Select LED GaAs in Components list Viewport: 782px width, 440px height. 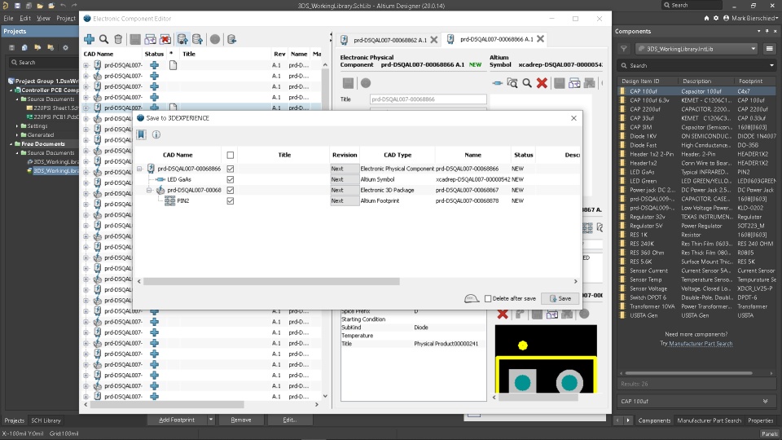[x=696, y=172]
